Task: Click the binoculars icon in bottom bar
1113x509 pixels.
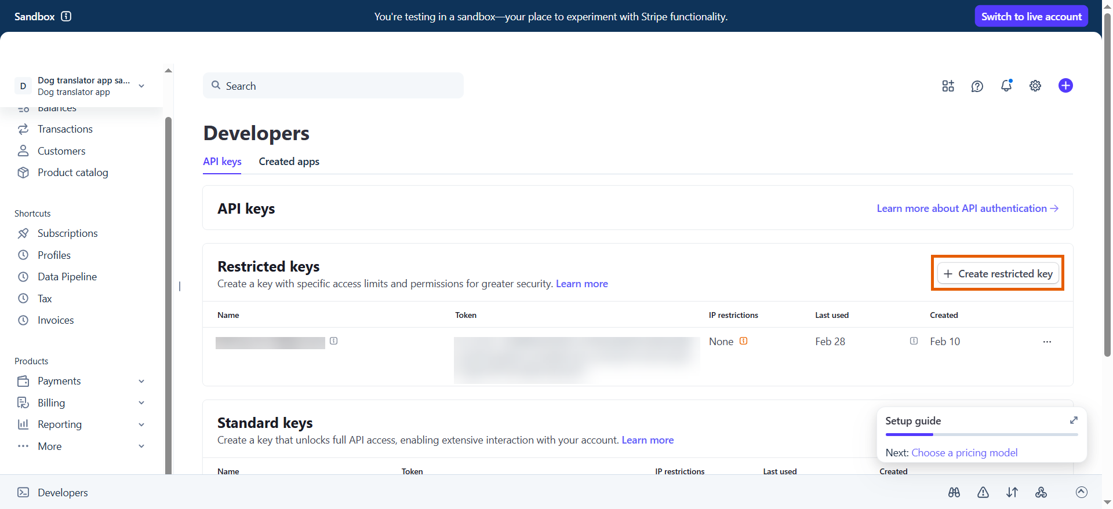Action: click(954, 492)
